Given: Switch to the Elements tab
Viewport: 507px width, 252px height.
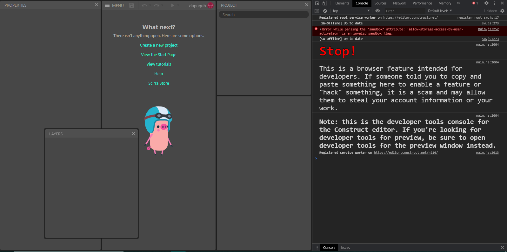Looking at the screenshot, I should (x=342, y=3).
